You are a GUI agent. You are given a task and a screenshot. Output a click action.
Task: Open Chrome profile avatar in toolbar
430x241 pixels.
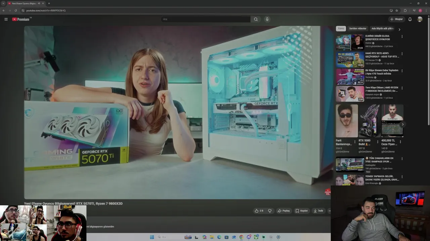click(x=420, y=10)
